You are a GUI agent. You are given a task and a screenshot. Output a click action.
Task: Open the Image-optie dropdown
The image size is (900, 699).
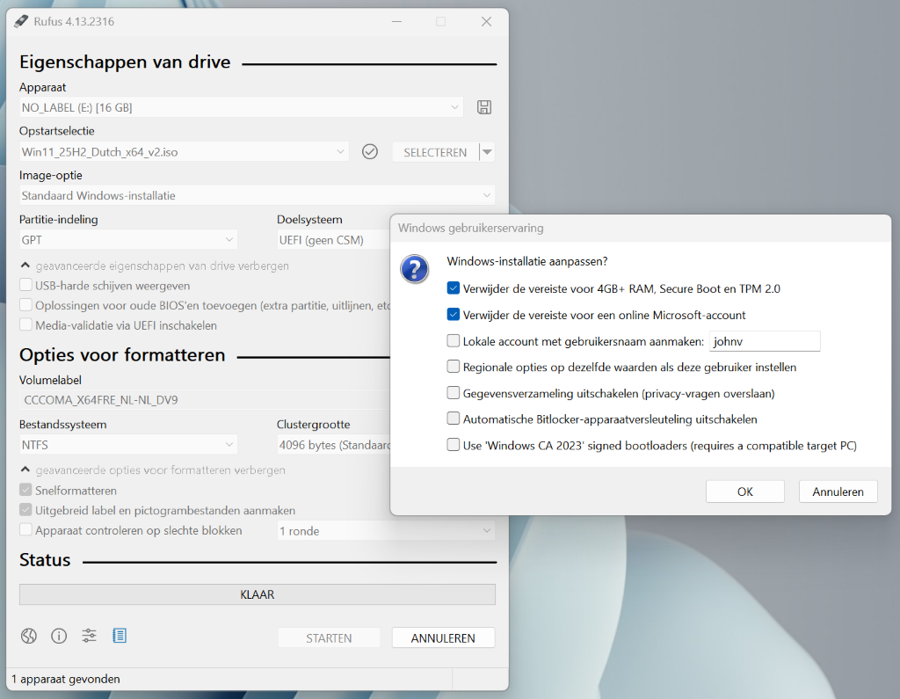(x=258, y=195)
